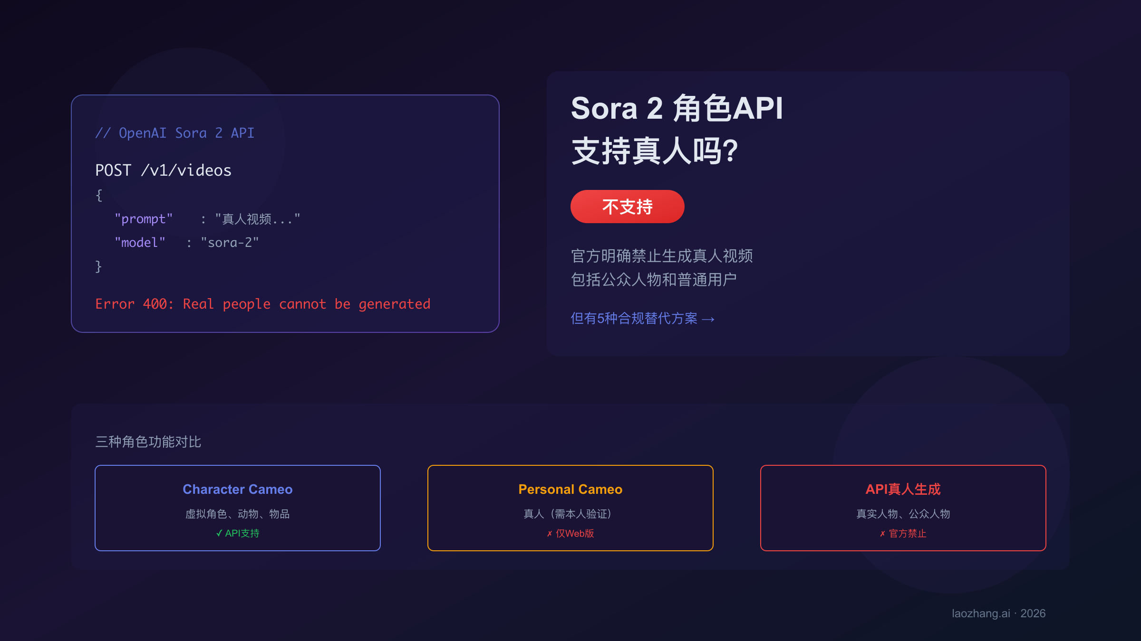The height and width of the screenshot is (641, 1141).
Task: Select the Personal Cameo card title
Action: (x=570, y=489)
